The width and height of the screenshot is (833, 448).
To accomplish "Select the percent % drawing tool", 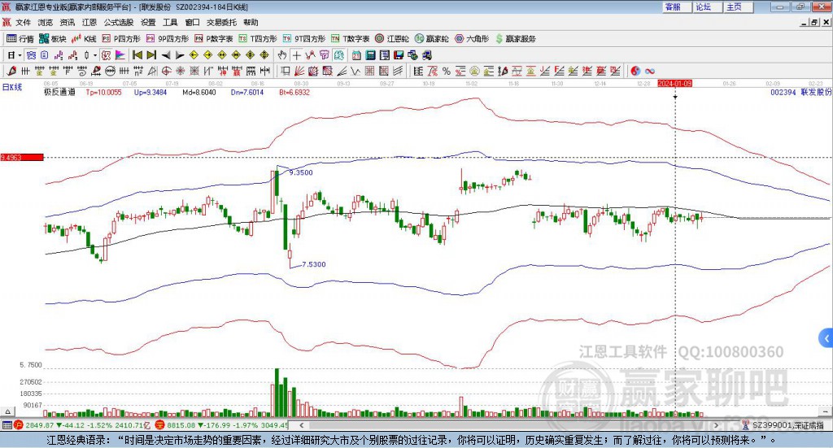I will coord(447,71).
